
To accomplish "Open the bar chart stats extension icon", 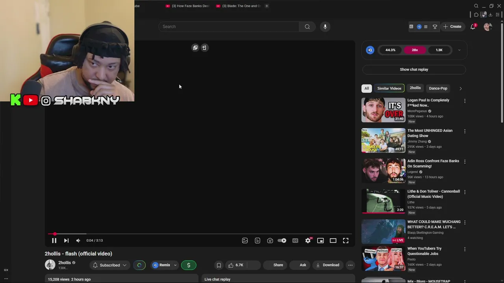I will (411, 27).
